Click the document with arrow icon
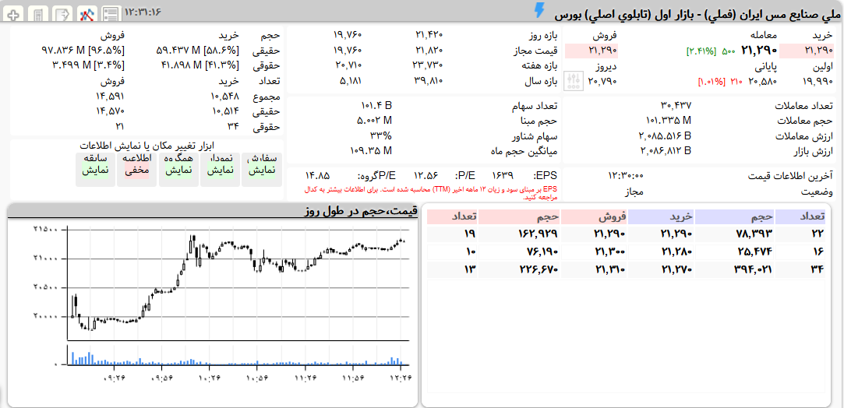This screenshot has width=844, height=408. [x=62, y=13]
